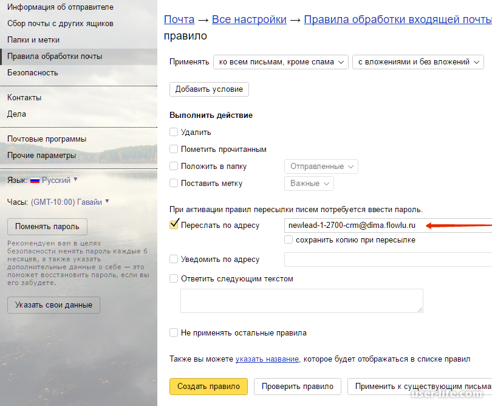Open Прочие параметры section
The image size is (492, 406).
tap(41, 156)
